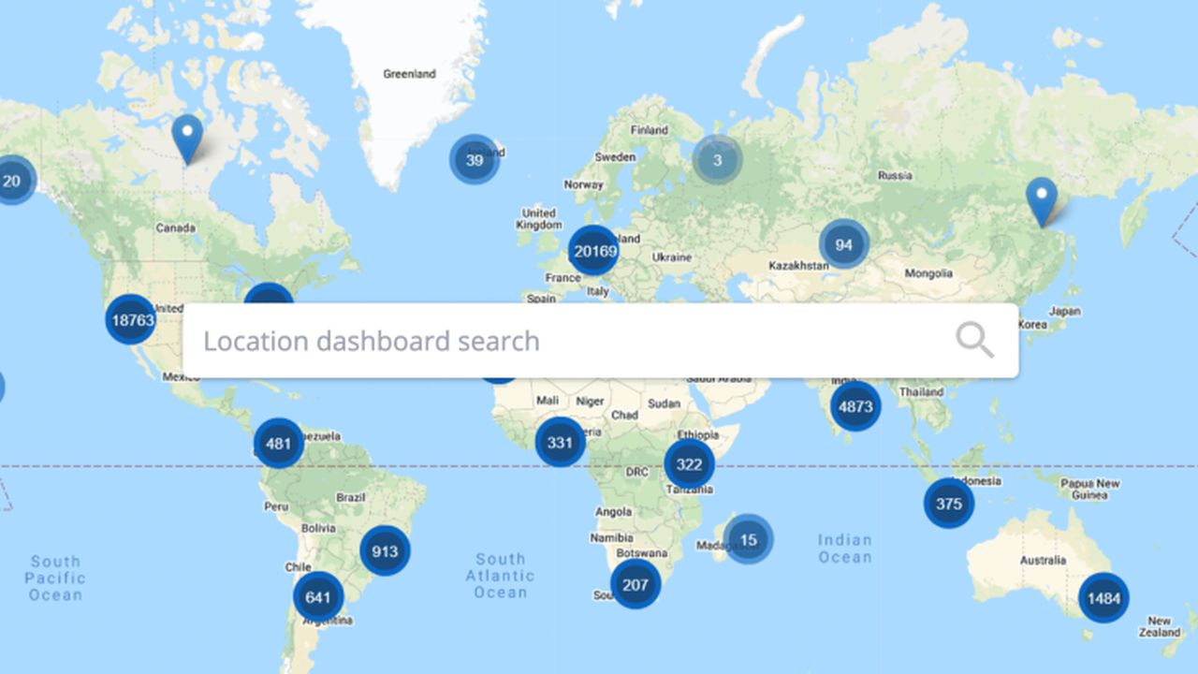Click the 375 cluster over Indonesia
1198x674 pixels.
click(949, 504)
